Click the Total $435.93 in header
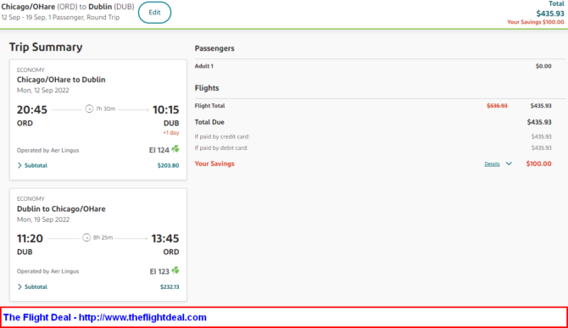 pyautogui.click(x=550, y=14)
